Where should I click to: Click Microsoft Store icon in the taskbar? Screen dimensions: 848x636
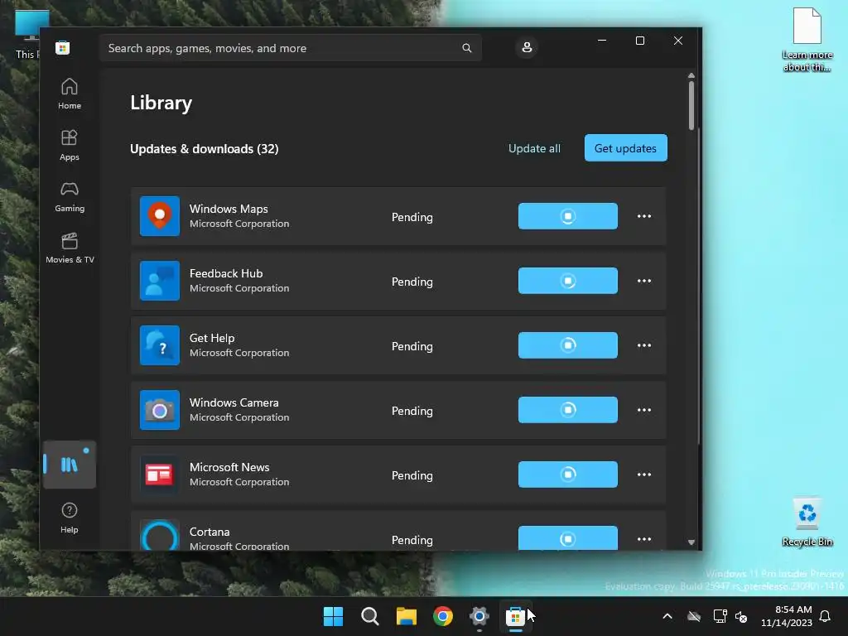click(515, 616)
